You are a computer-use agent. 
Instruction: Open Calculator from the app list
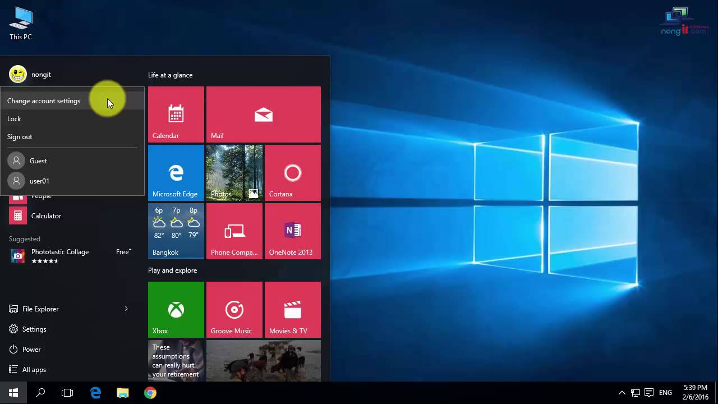pyautogui.click(x=72, y=216)
